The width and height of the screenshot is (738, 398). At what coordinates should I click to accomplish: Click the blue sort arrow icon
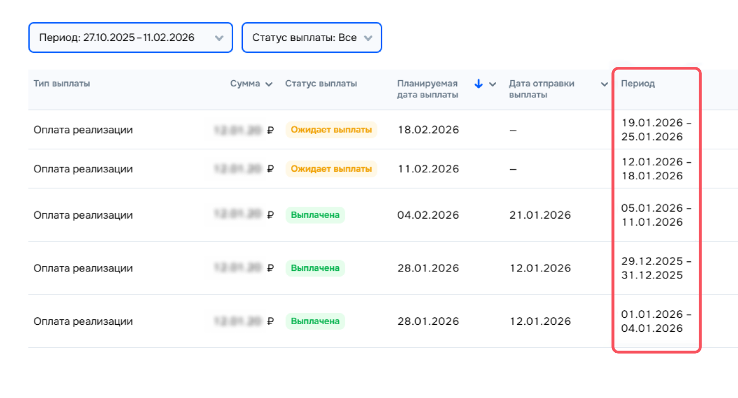pyautogui.click(x=478, y=84)
